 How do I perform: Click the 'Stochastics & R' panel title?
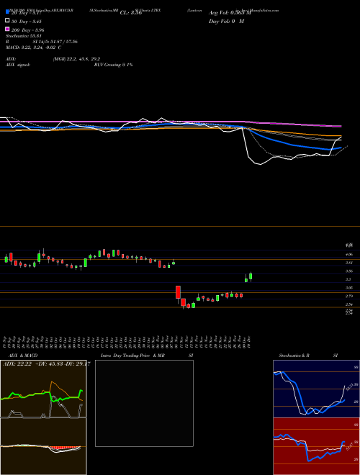coord(294,356)
